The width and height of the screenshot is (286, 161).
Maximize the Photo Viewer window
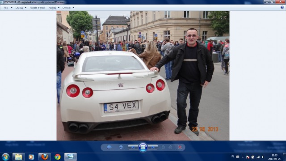(x=272, y=2)
